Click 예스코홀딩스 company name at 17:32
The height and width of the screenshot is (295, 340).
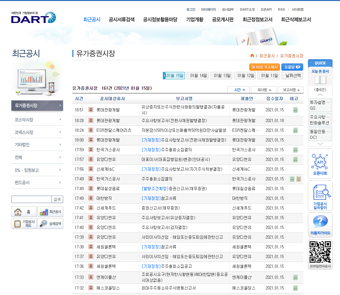108,288
